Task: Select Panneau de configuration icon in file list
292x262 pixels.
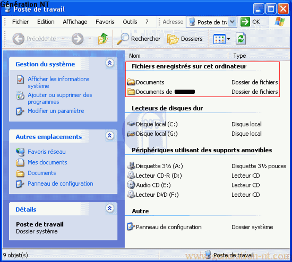Action: tap(131, 227)
